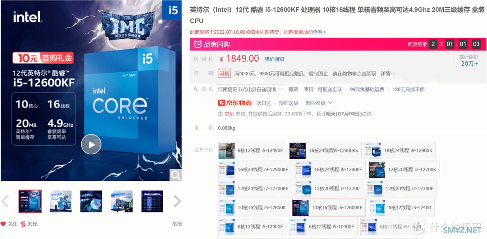487x239 pixels.
Task: Select 6核12线程 i5-12490F option
Action: [252, 151]
